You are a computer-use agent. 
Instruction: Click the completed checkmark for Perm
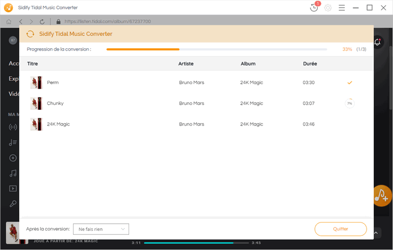[x=349, y=82]
